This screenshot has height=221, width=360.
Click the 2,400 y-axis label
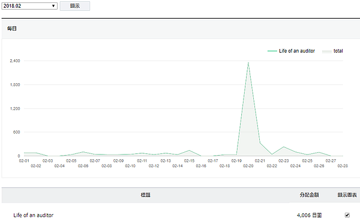click(x=15, y=60)
